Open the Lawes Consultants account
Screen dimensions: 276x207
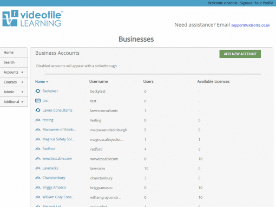pyautogui.click(x=57, y=110)
